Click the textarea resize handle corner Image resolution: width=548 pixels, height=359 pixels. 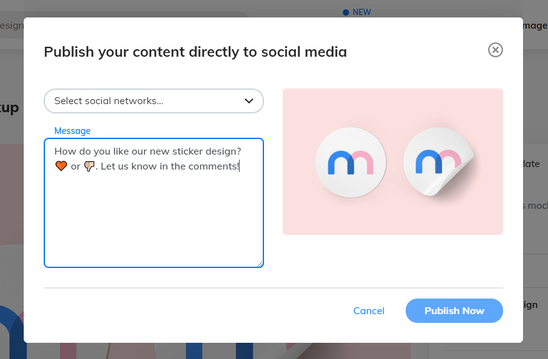260,264
